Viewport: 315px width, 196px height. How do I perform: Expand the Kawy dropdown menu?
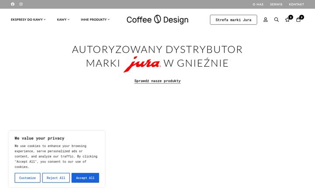(63, 20)
